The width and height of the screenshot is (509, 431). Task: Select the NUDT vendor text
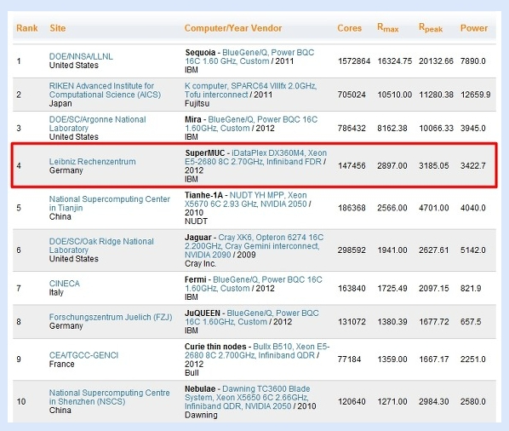pyautogui.click(x=196, y=221)
